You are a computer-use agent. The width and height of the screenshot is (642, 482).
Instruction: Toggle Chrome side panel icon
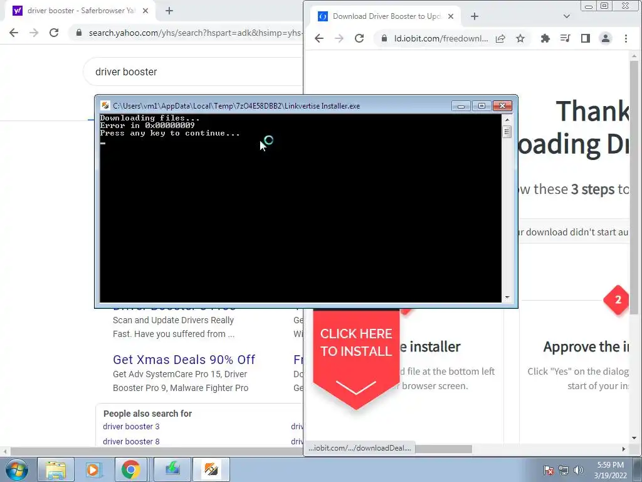tap(586, 38)
